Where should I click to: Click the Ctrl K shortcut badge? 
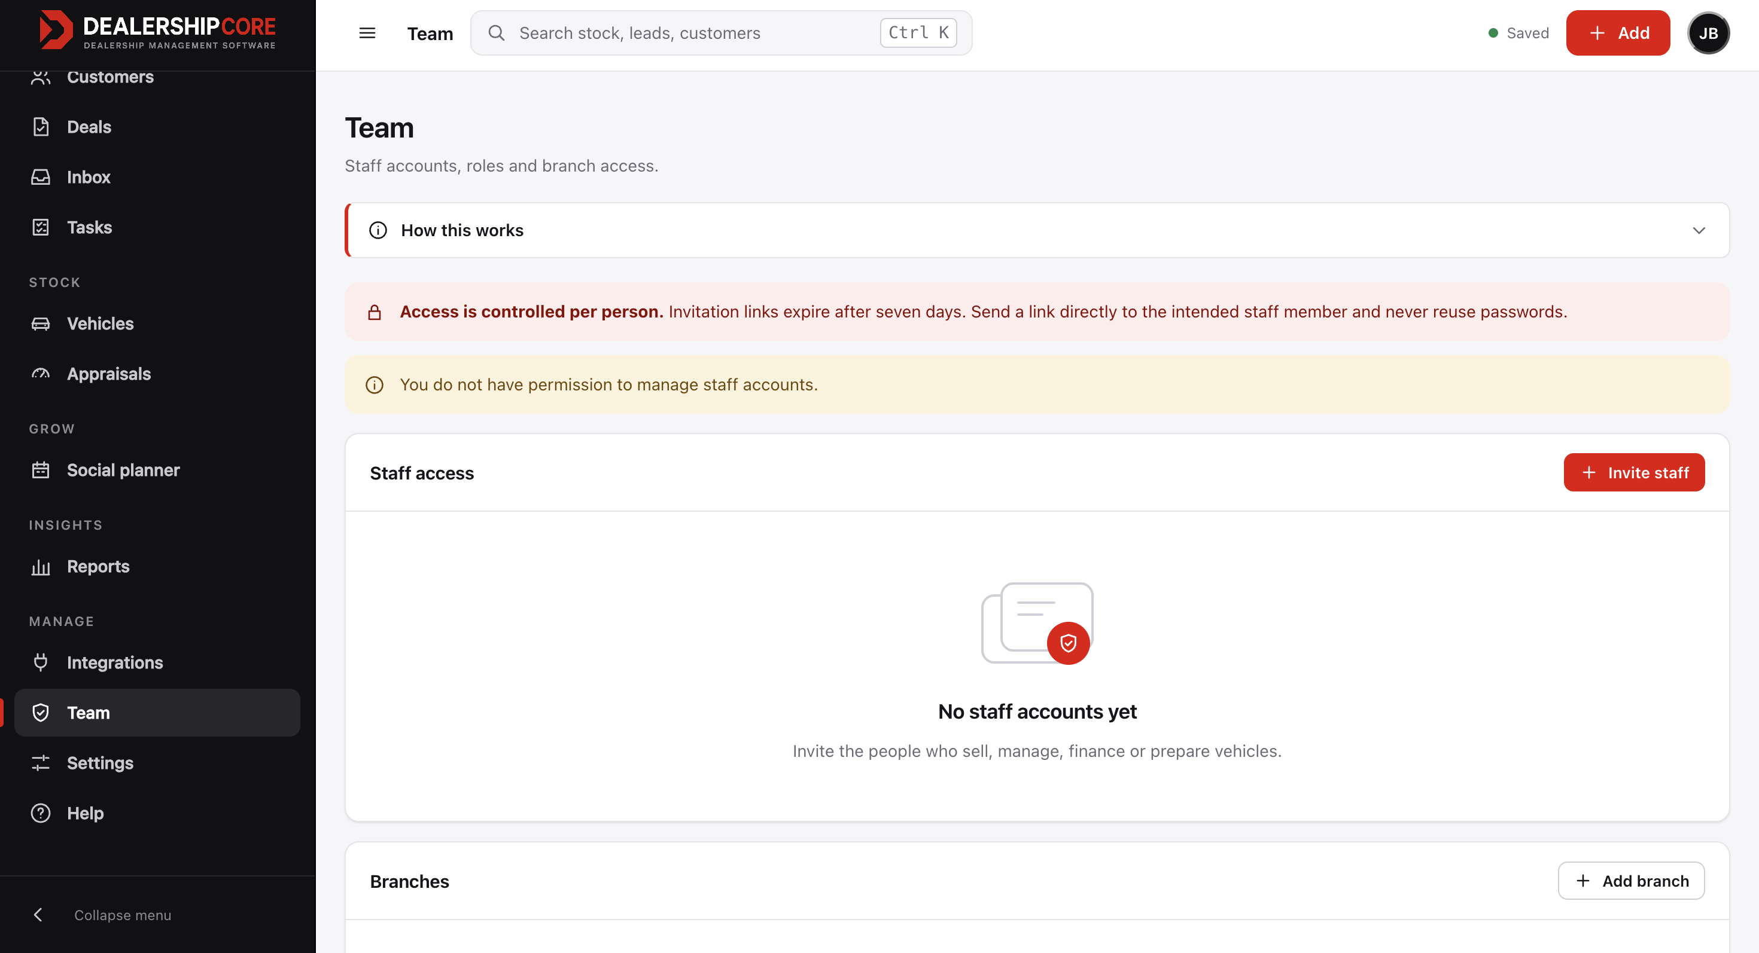click(918, 33)
